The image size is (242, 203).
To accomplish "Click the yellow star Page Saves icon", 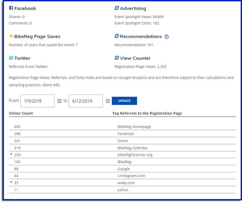I will coord(11,36).
